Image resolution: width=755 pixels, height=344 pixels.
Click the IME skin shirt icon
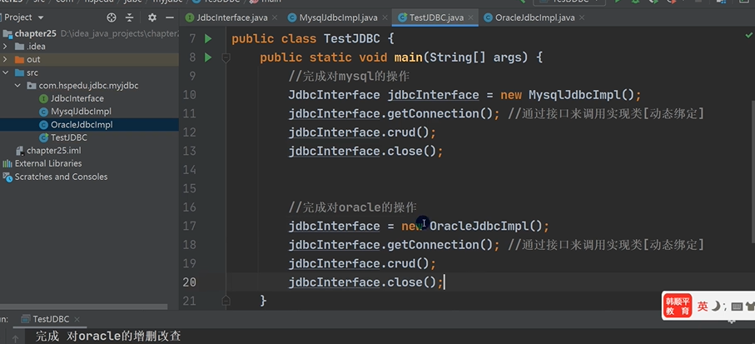point(750,307)
